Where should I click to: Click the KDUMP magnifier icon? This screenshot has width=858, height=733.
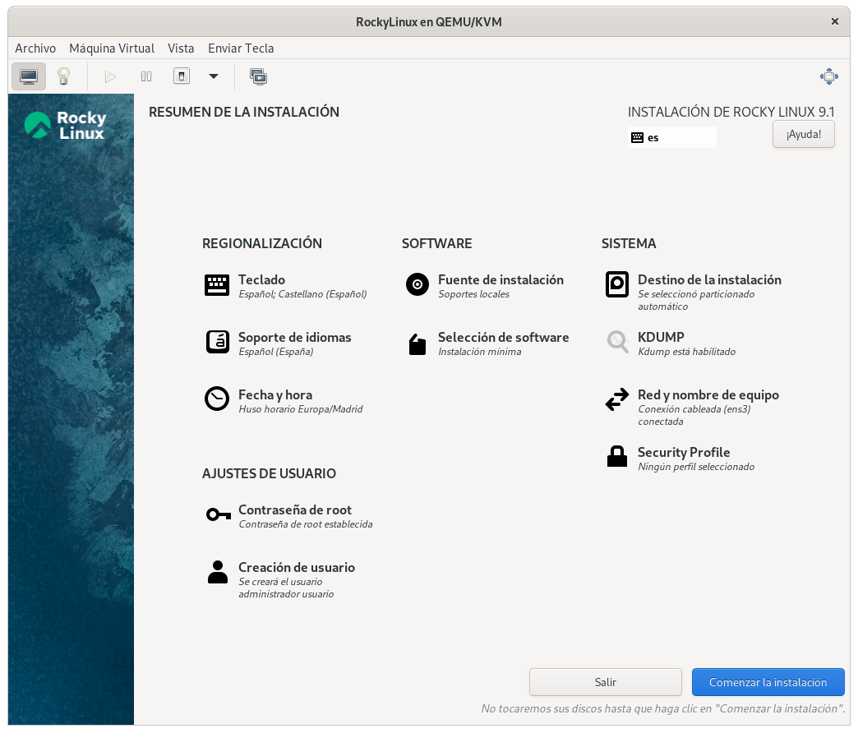[x=617, y=341]
